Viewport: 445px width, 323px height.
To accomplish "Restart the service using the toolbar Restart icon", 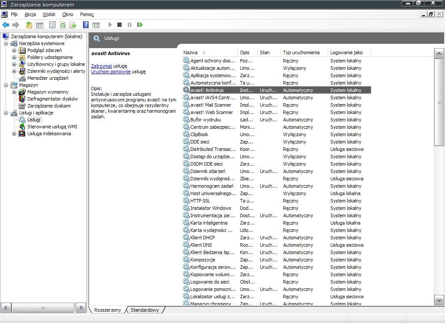I will 139,25.
